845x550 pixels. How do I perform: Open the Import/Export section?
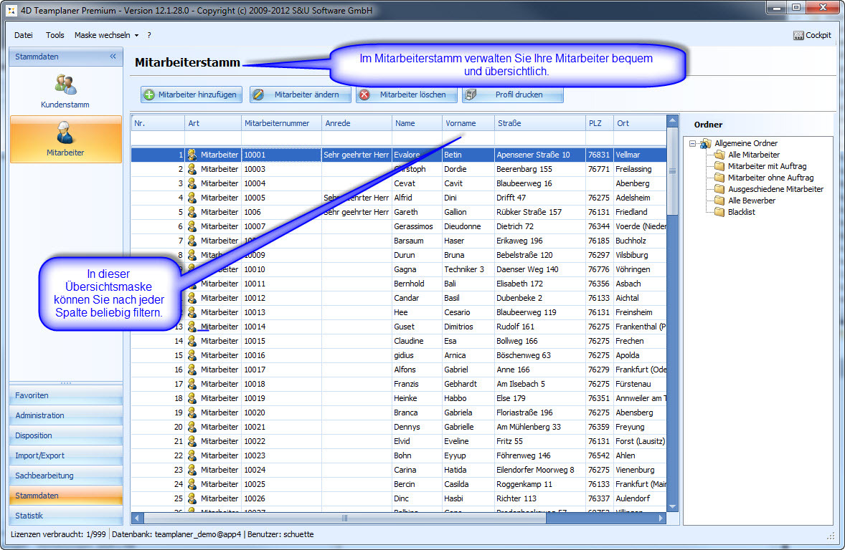coord(65,455)
